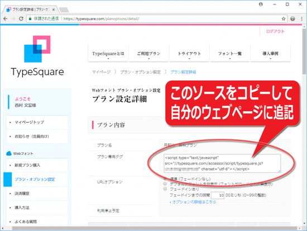307x231 pixels.
Task: Open the フォント一覧 menu
Action: coord(230,54)
